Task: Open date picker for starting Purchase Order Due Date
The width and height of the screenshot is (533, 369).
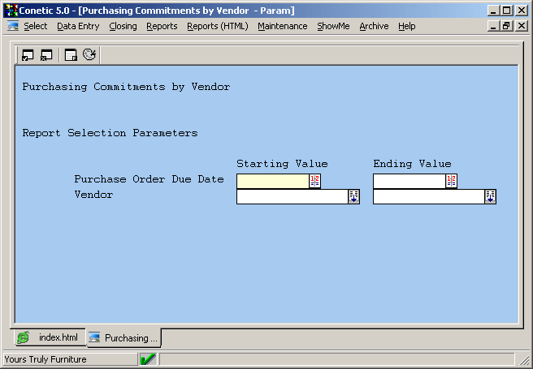Action: 315,181
